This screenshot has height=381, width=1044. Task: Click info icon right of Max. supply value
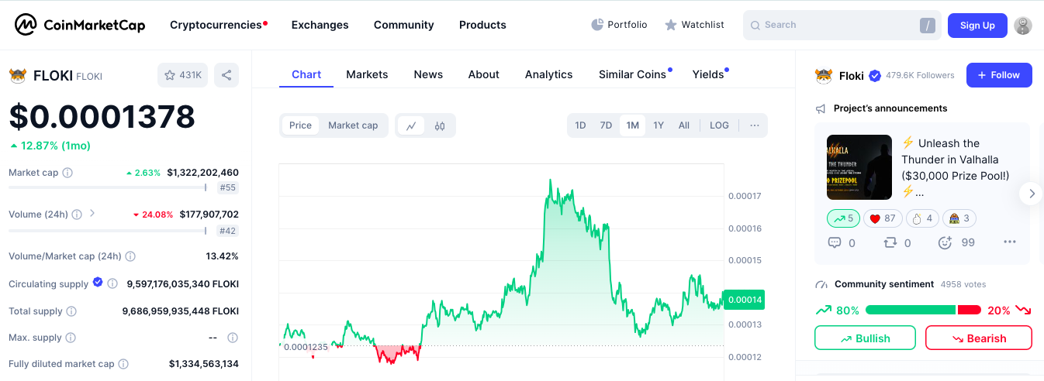[233, 338]
